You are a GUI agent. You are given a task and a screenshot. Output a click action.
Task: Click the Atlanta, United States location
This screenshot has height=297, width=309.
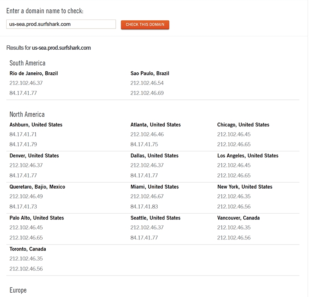[156, 124]
